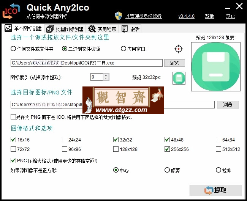Image resolution: width=247 pixels, height=201 pixels.
Task: Select the 修剪 radio option
Action: 172,170
